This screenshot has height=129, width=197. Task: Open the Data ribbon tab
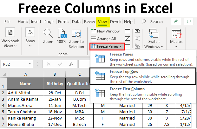pyautogui.click(x=76, y=22)
